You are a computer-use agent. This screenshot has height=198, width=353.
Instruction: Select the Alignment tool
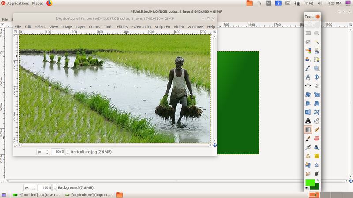(308, 86)
